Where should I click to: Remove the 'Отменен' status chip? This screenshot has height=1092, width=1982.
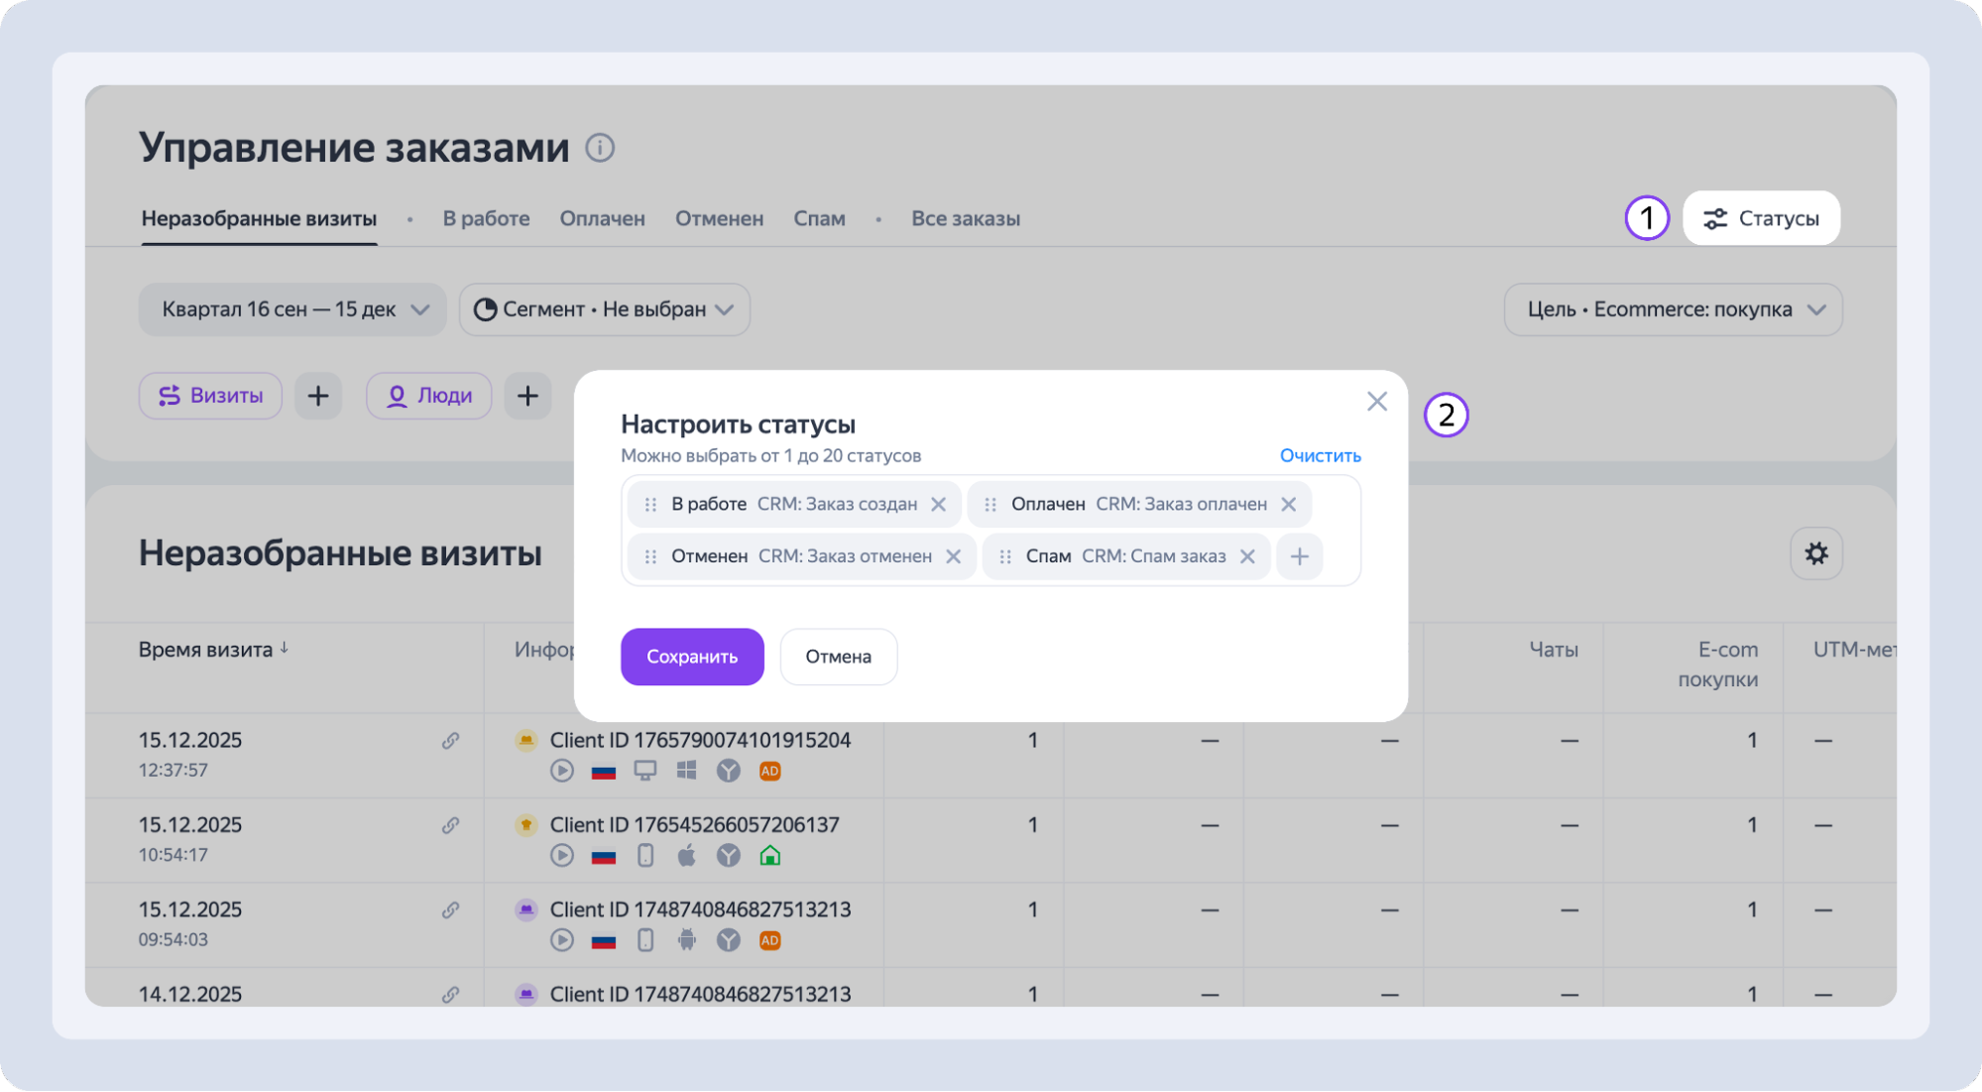pyautogui.click(x=953, y=556)
